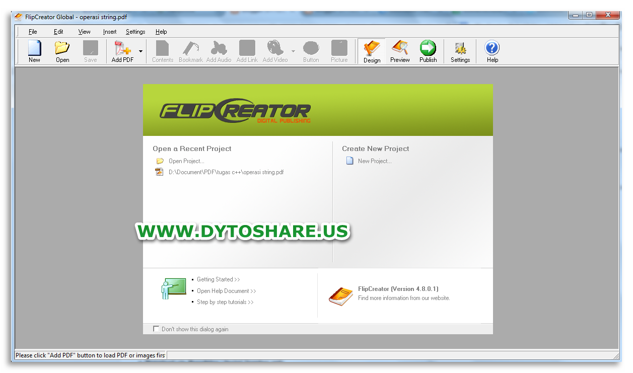Click the Open Project... link
Image resolution: width=633 pixels, height=373 pixels.
(186, 161)
